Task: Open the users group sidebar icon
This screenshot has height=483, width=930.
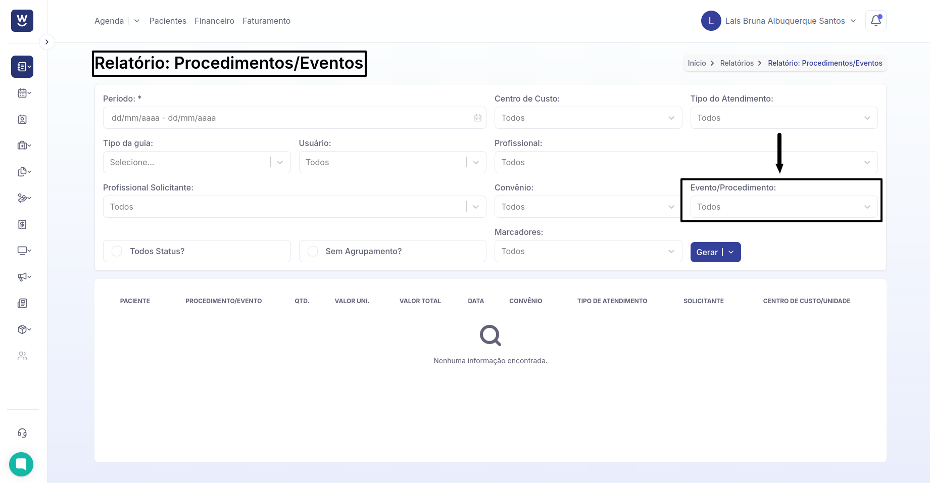Action: coord(22,356)
